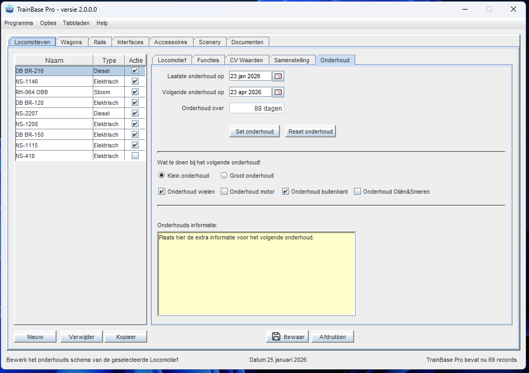The image size is (529, 373).
Task: Sort list by Naam column header
Action: click(x=54, y=60)
